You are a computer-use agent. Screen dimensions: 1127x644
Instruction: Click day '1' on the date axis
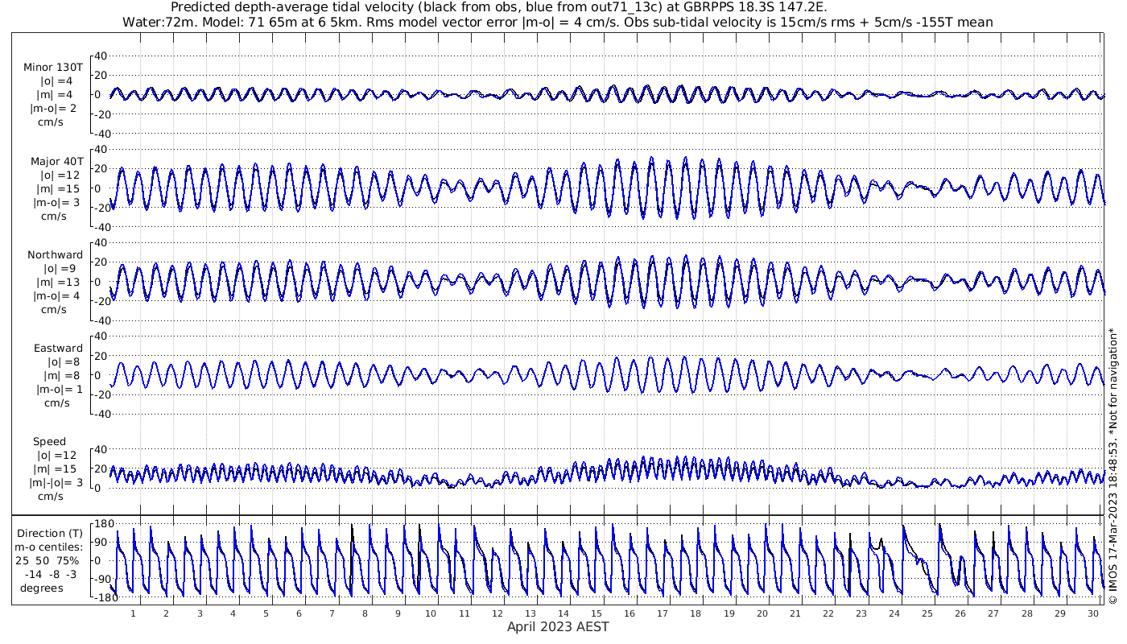point(134,613)
